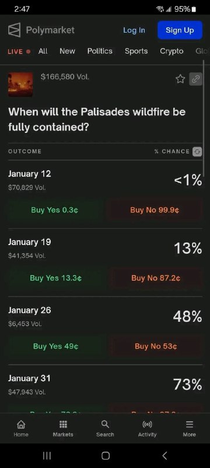Tap the Android back navigation arrow

coord(164,456)
